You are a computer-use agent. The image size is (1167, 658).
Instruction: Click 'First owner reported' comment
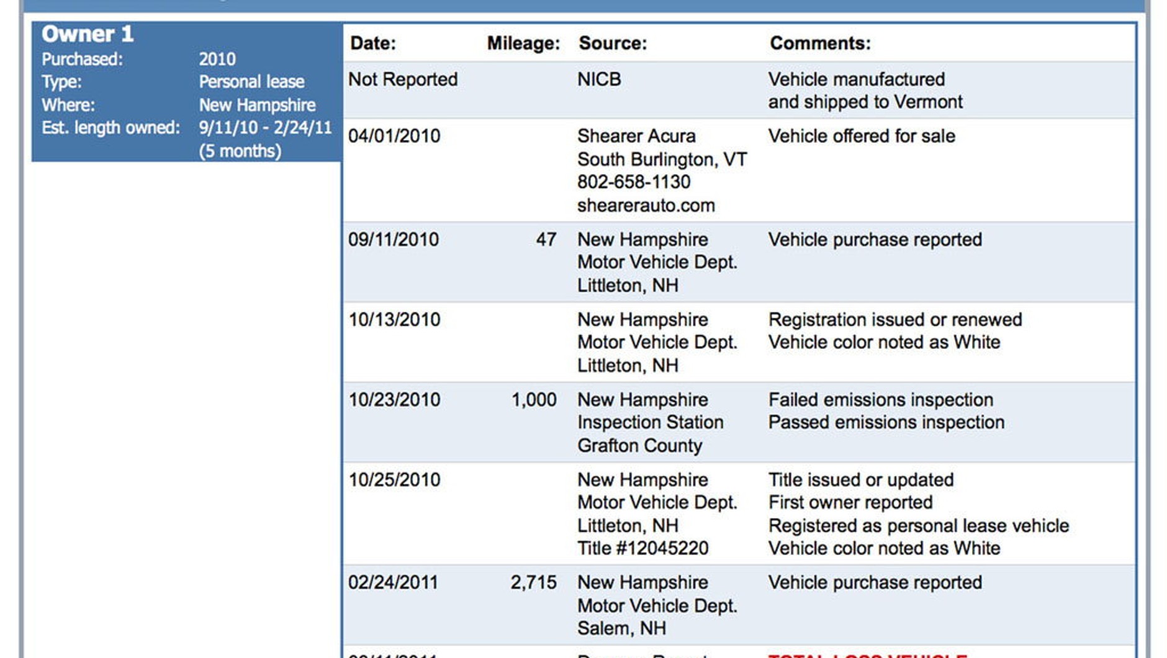(x=850, y=502)
